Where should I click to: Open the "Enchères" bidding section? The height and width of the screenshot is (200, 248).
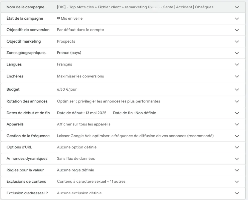click(237, 76)
